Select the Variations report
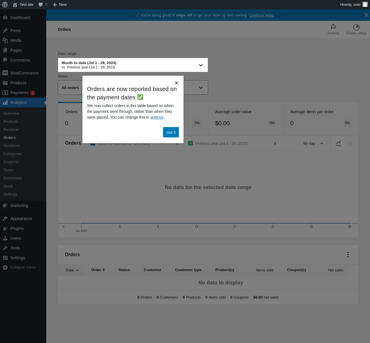Image resolution: width=370 pixels, height=343 pixels. click(x=12, y=146)
